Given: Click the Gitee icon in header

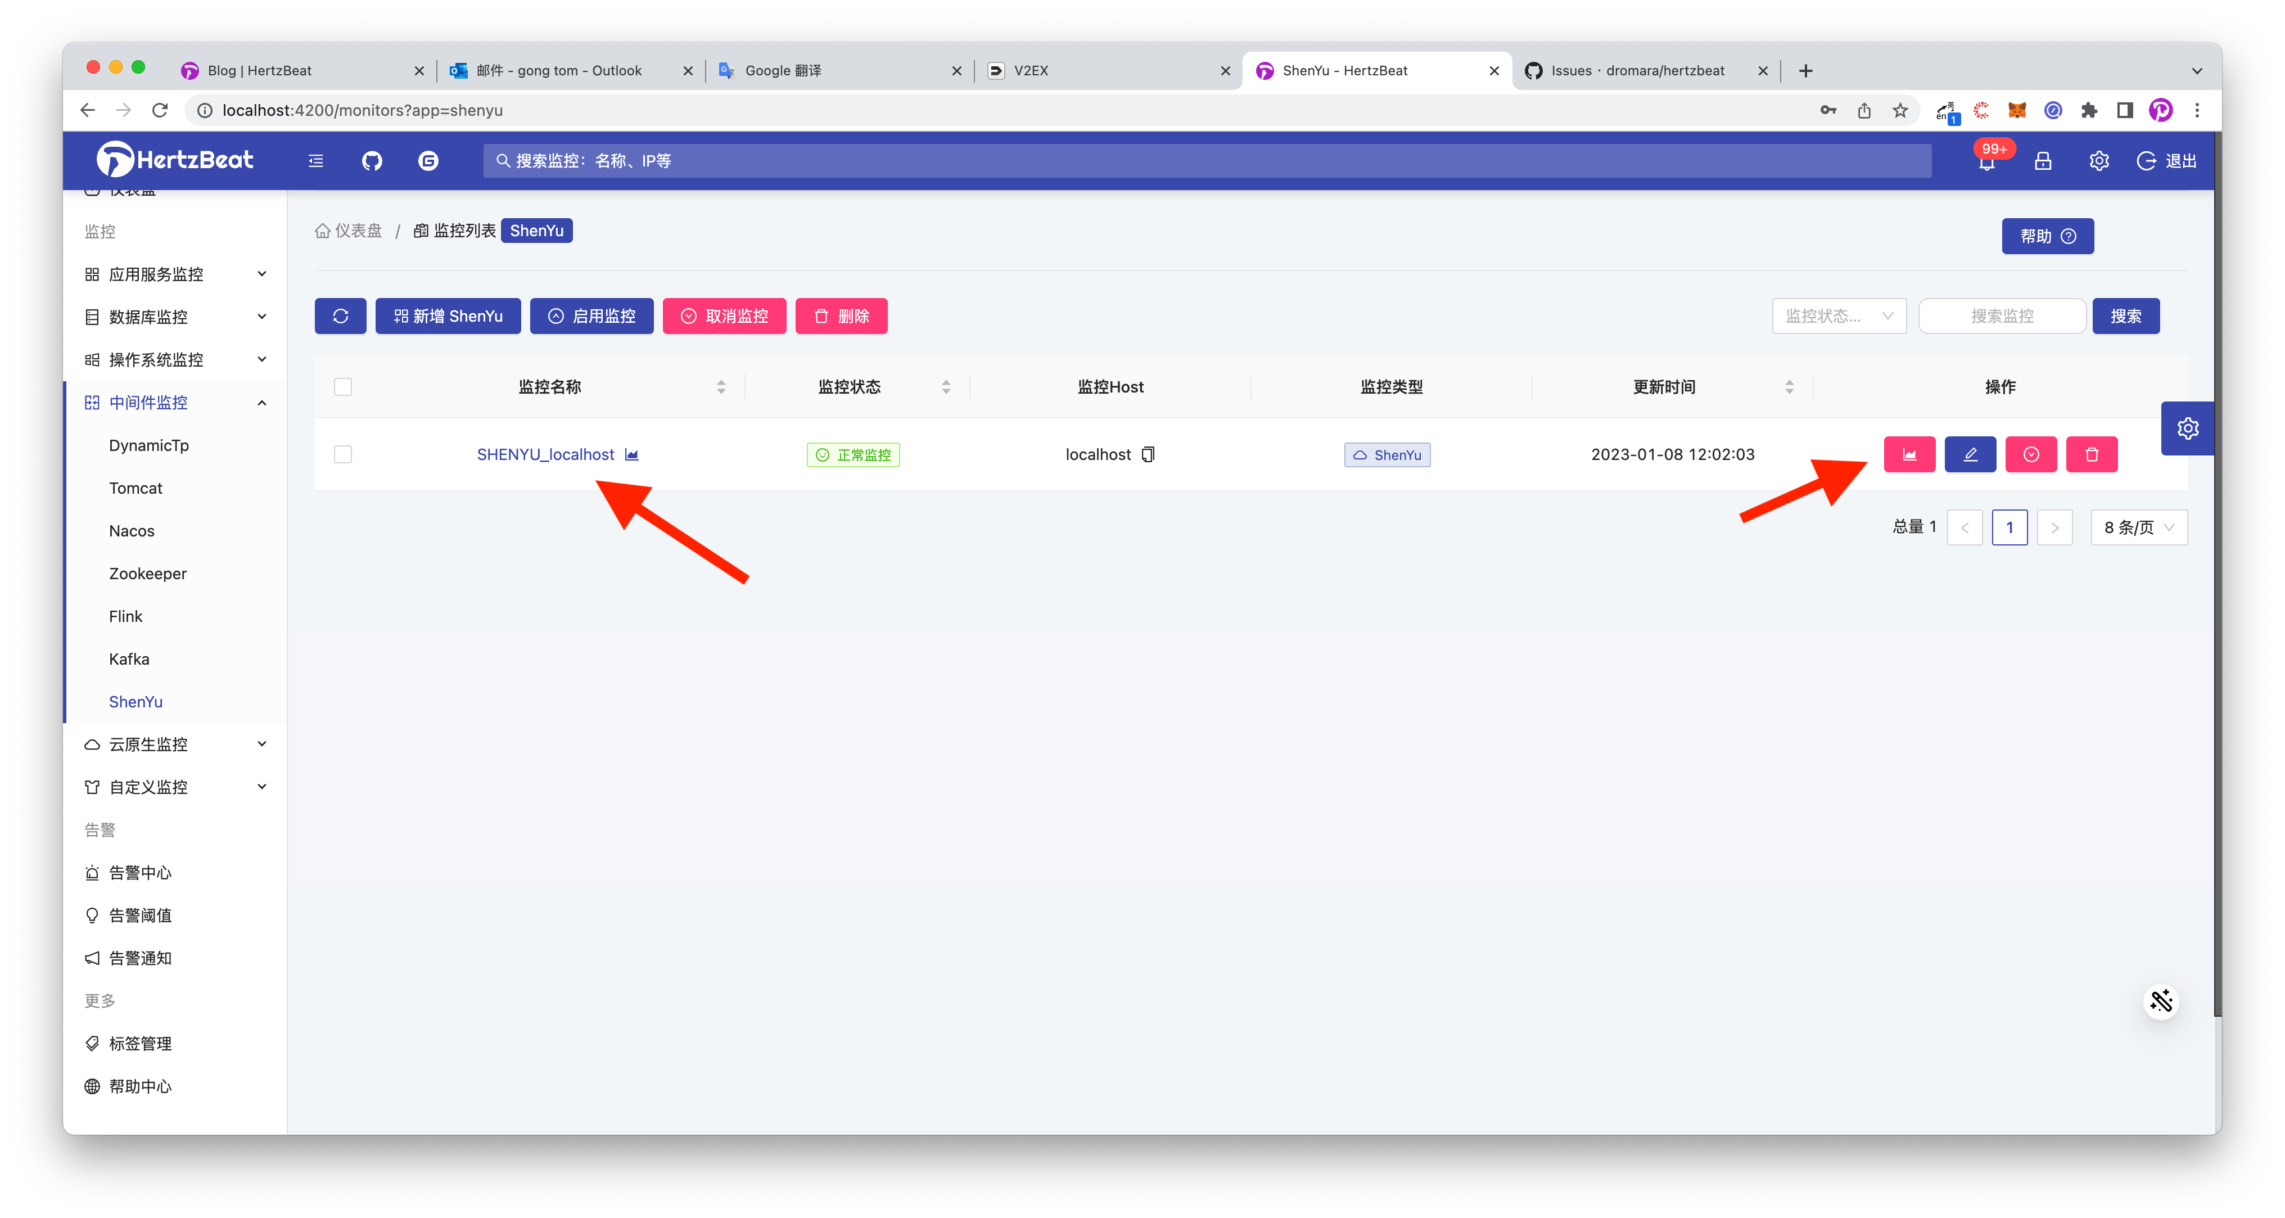Looking at the screenshot, I should click(427, 161).
